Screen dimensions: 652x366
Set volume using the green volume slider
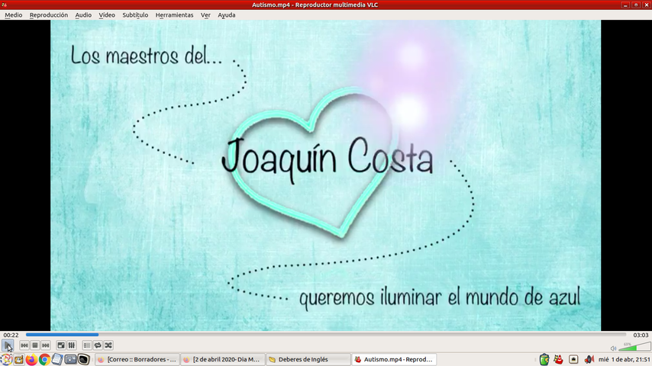634,347
